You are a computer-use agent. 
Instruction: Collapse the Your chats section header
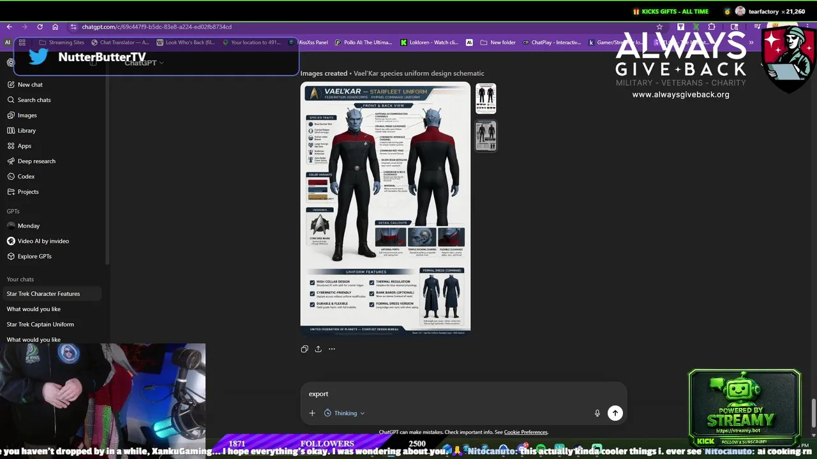(x=20, y=279)
